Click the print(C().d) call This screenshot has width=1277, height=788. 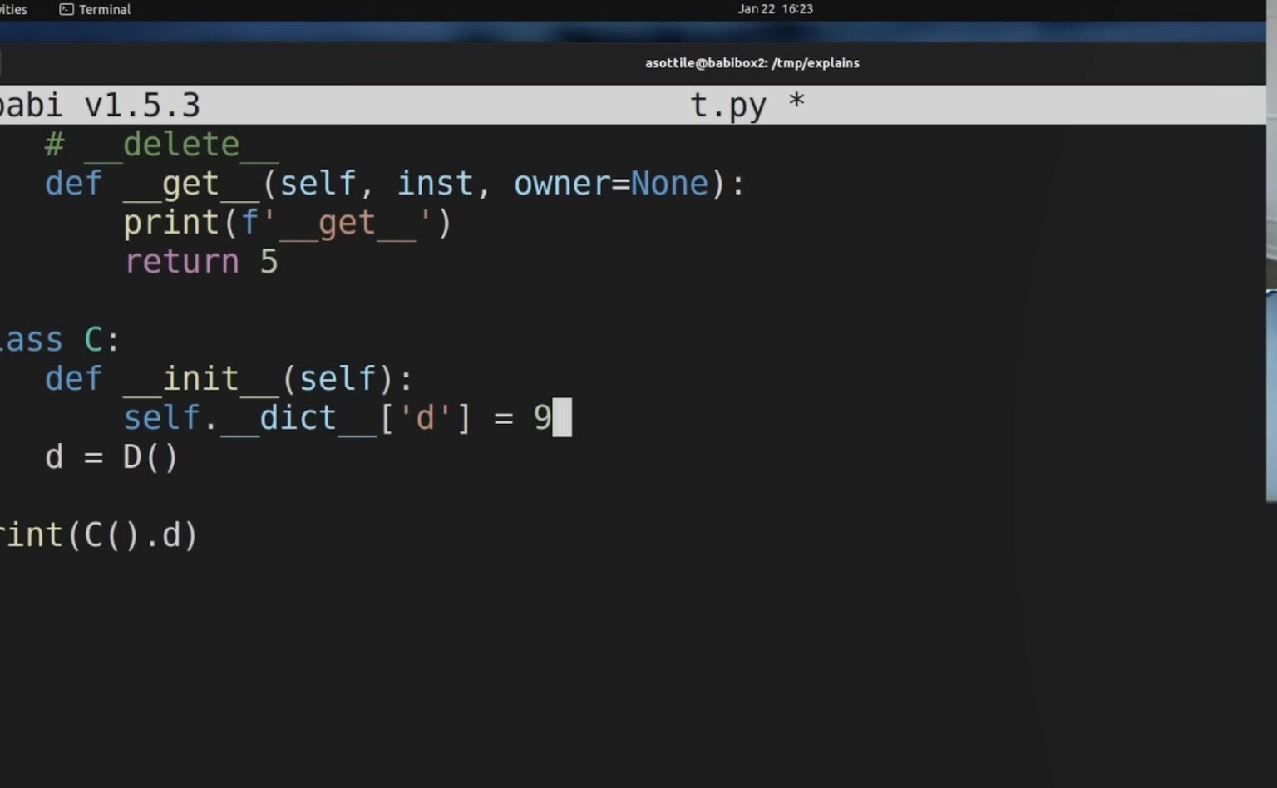98,534
